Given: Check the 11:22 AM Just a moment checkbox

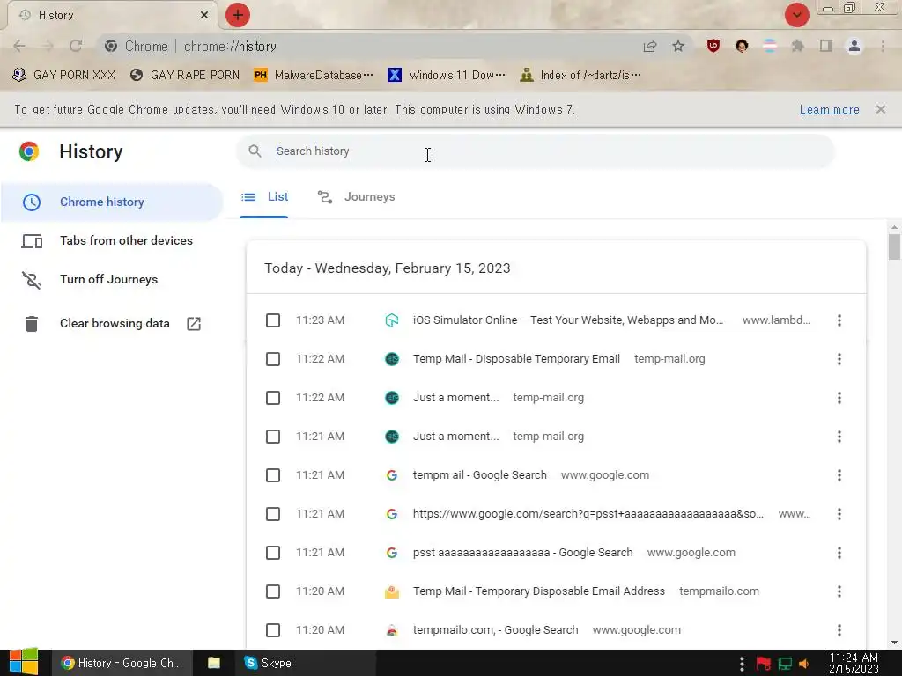Looking at the screenshot, I should 273,398.
